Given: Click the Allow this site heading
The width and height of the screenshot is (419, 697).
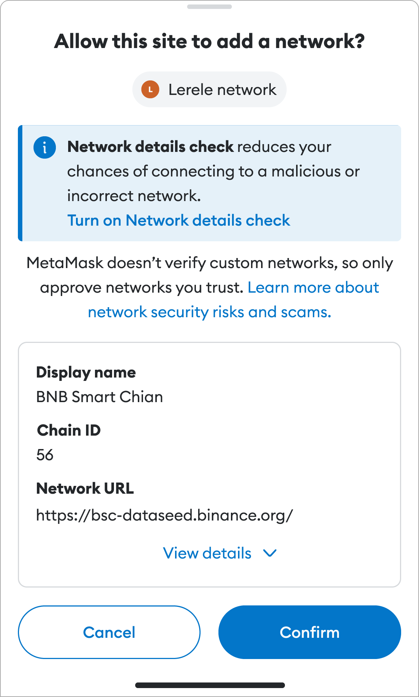Looking at the screenshot, I should 209,41.
